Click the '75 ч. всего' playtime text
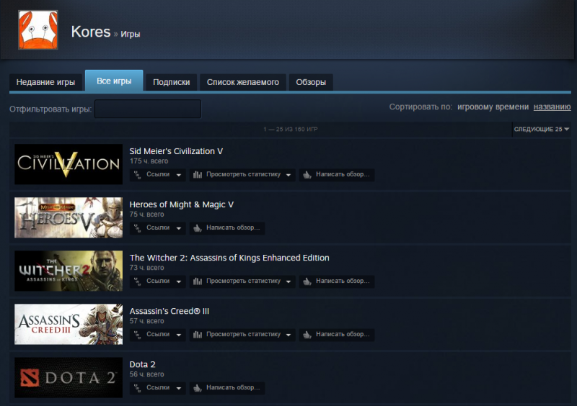Screen dimensions: 577x406 coord(147,215)
